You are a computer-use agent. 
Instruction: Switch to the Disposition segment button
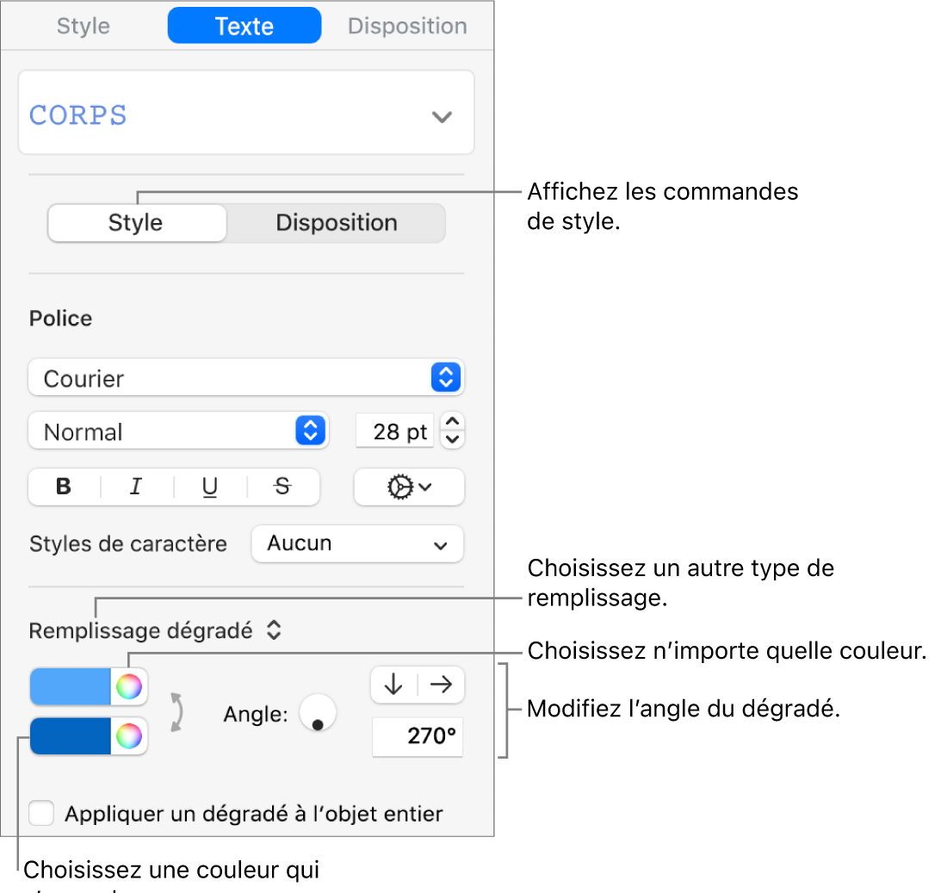[336, 223]
